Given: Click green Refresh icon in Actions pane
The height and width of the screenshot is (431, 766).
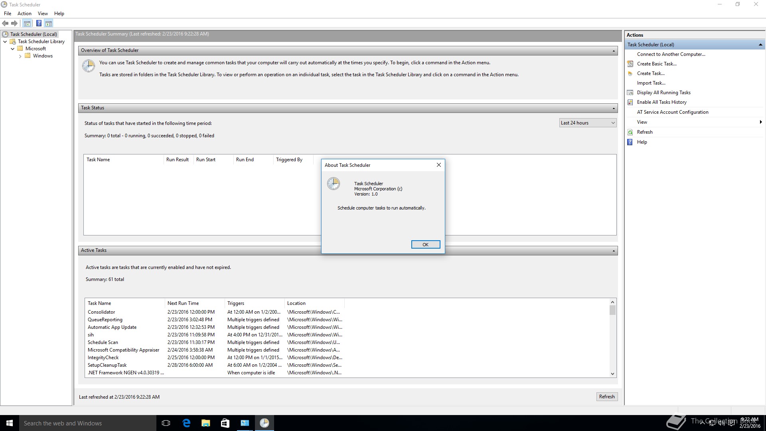Looking at the screenshot, I should (630, 132).
